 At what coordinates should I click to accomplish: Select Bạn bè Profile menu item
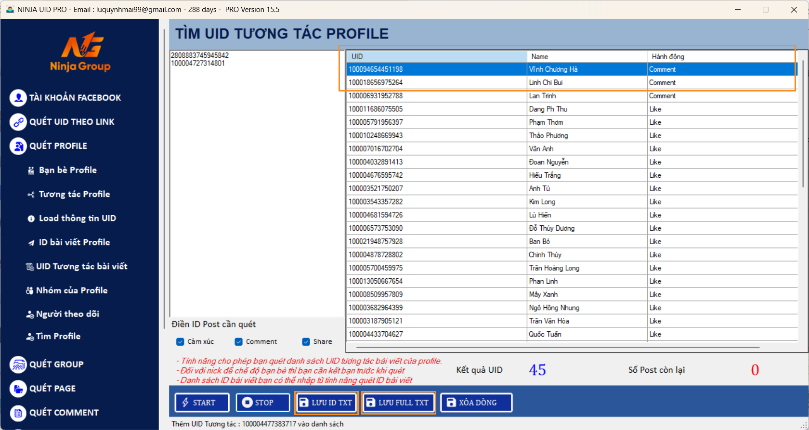click(68, 170)
